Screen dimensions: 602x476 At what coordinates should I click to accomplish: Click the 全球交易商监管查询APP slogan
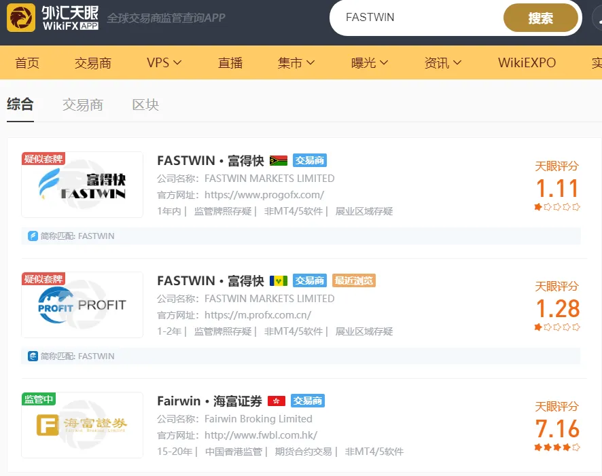pyautogui.click(x=166, y=18)
